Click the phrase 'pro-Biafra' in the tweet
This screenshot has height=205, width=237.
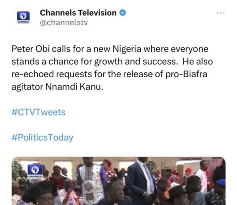click(x=186, y=74)
